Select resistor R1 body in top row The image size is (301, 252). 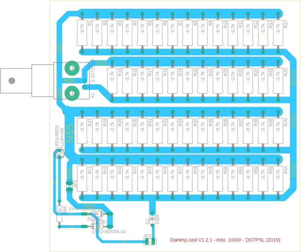[x=82, y=33]
